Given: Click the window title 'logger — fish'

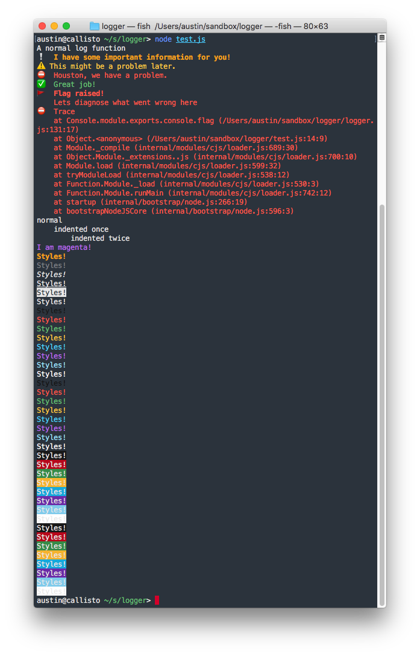Looking at the screenshot, I should [x=126, y=27].
